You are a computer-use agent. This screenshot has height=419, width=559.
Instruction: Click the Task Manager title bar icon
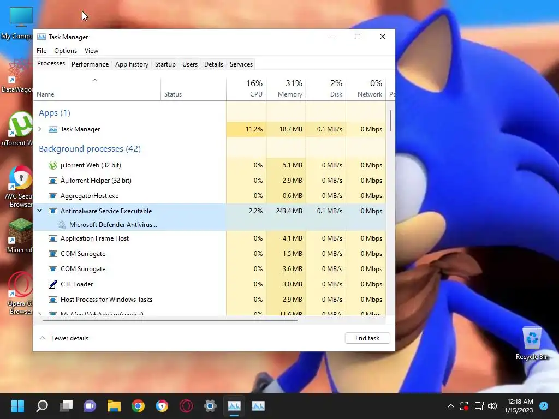click(x=41, y=37)
